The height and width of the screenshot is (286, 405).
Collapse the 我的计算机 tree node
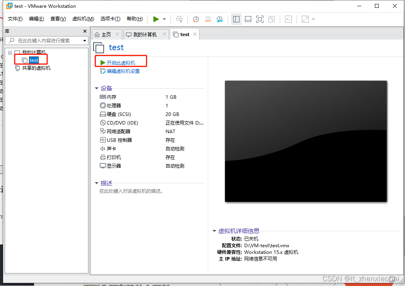pyautogui.click(x=10, y=52)
